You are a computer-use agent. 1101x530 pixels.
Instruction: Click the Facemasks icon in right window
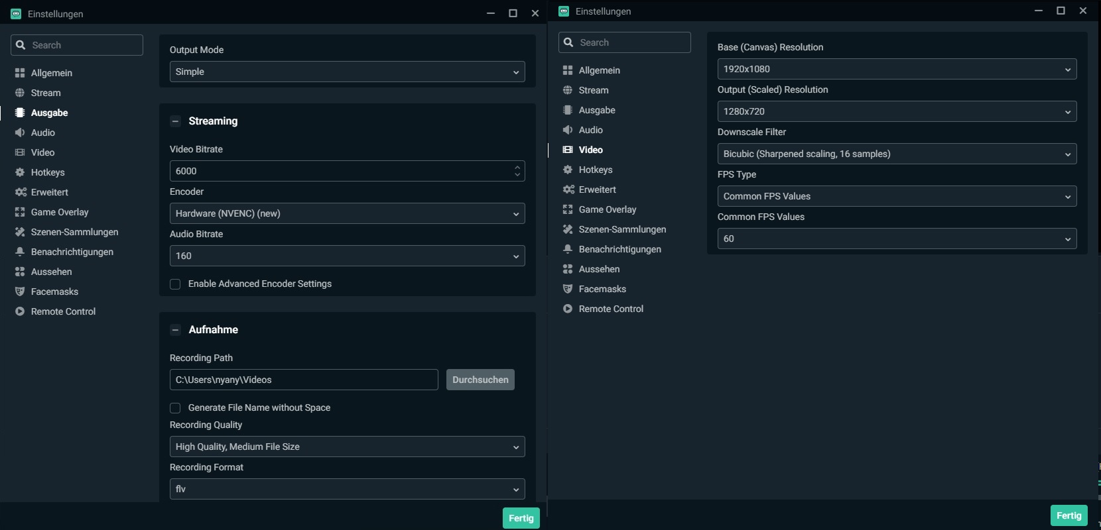pyautogui.click(x=568, y=289)
